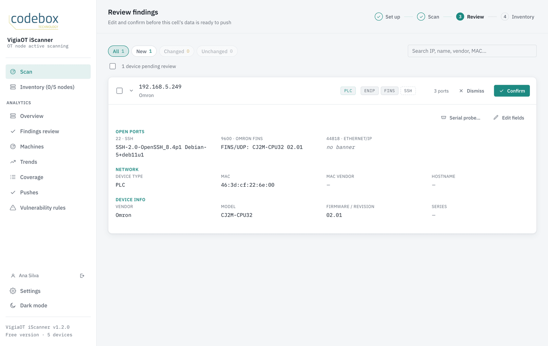Click the model value CJ2M-CPU32
Viewport: 548px width, 346px height.
[237, 215]
